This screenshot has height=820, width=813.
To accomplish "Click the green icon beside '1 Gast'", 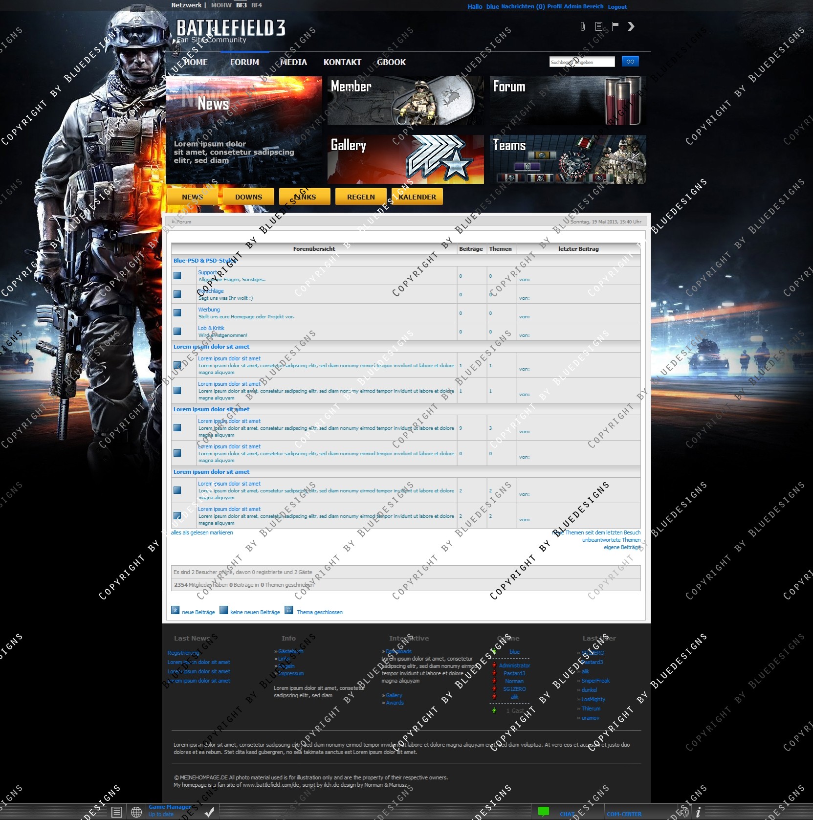I will pyautogui.click(x=494, y=710).
